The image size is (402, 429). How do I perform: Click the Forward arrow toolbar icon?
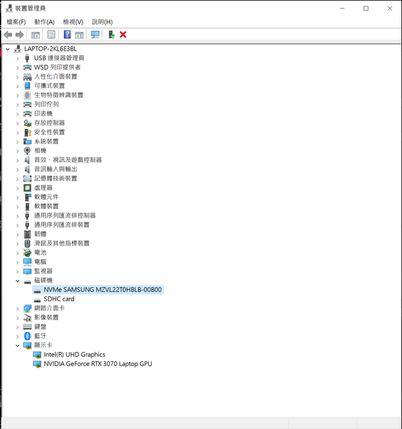(x=20, y=35)
